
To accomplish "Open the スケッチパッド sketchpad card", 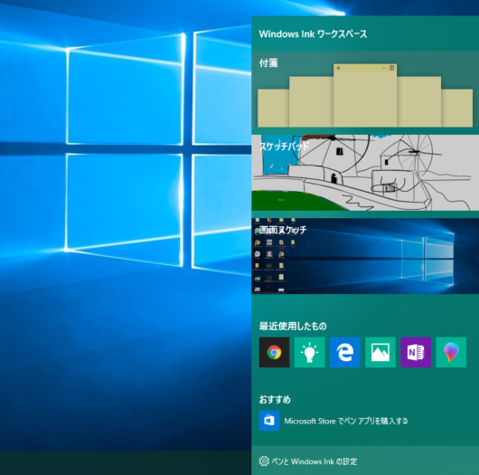I will pyautogui.click(x=365, y=173).
